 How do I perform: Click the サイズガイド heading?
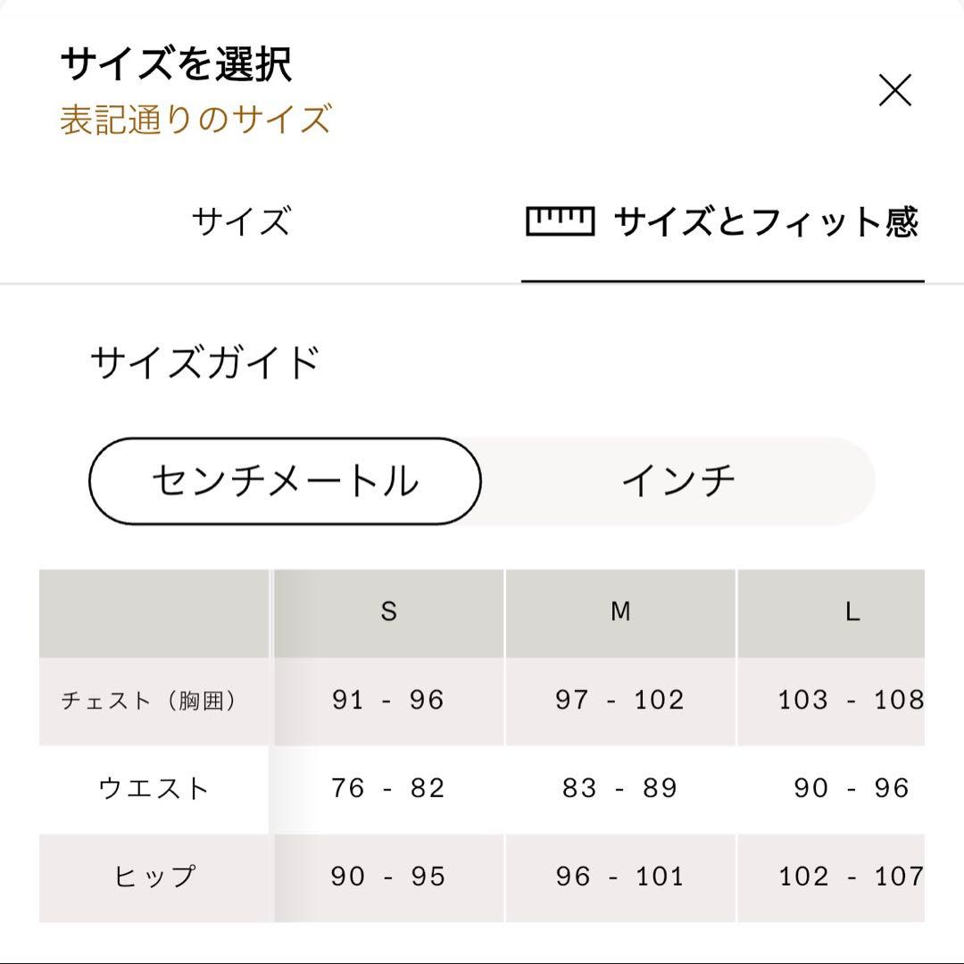(204, 363)
